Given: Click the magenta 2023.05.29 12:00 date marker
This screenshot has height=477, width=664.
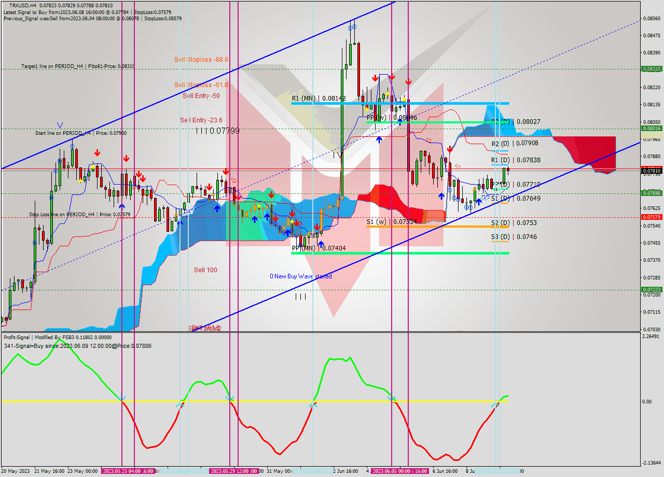Looking at the screenshot, I should pyautogui.click(x=230, y=471).
